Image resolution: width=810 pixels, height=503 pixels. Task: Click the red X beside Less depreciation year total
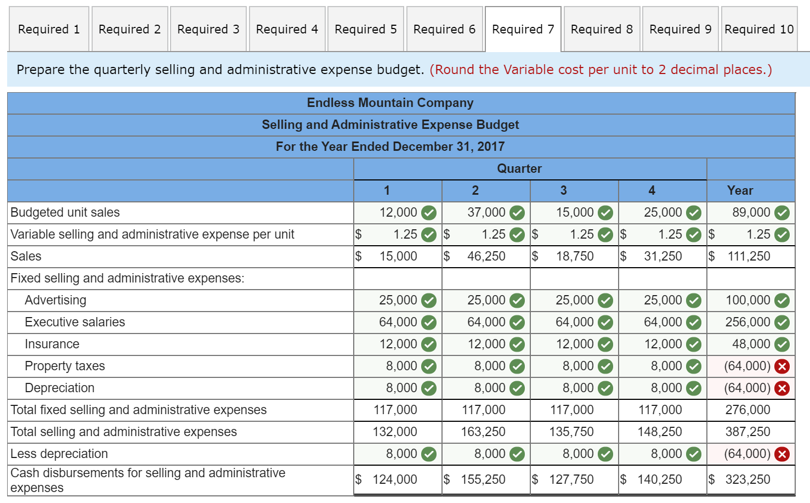[782, 454]
